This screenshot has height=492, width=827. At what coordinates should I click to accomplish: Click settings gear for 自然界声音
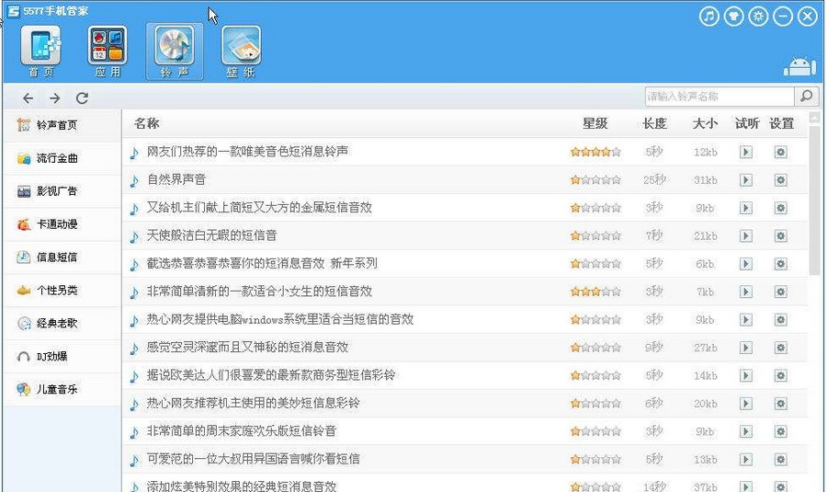(780, 180)
